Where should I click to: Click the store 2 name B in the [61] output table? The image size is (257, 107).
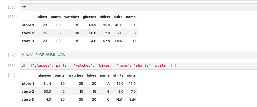134,33
